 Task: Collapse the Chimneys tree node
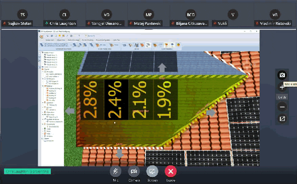[x=43, y=103]
